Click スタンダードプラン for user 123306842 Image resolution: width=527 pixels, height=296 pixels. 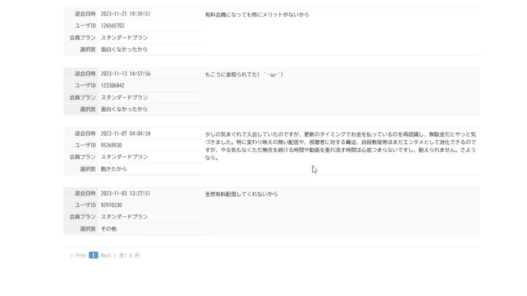(x=124, y=97)
